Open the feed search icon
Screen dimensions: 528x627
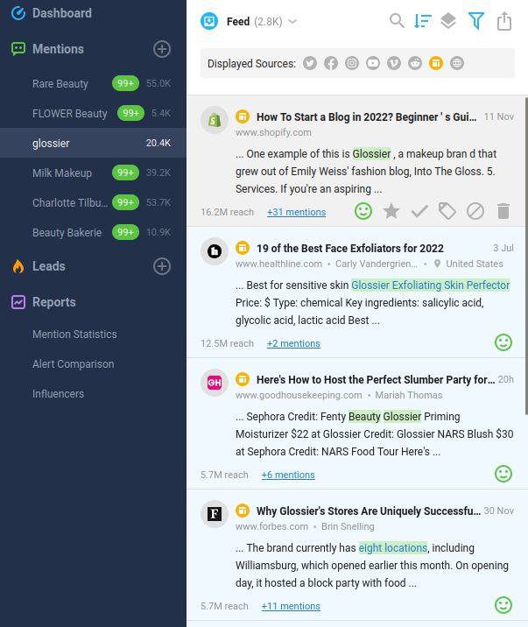coord(397,21)
